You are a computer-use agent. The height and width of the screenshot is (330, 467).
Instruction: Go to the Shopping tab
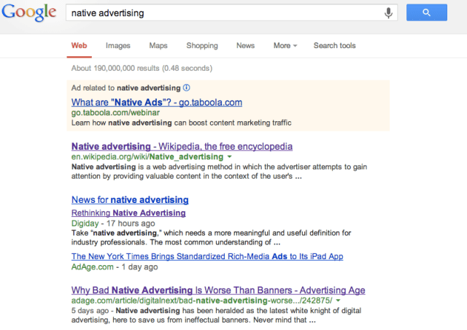(x=202, y=45)
